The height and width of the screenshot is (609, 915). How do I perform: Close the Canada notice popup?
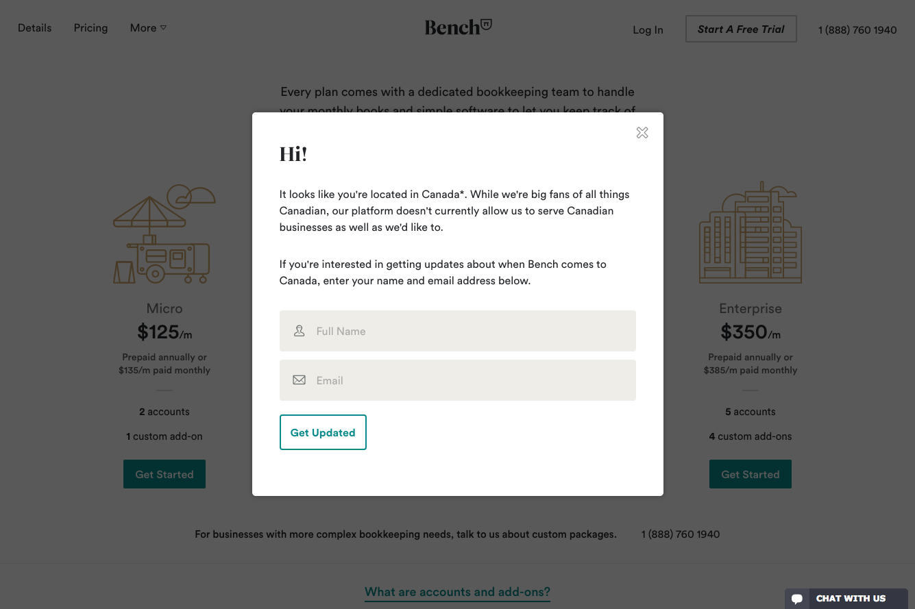(x=642, y=133)
